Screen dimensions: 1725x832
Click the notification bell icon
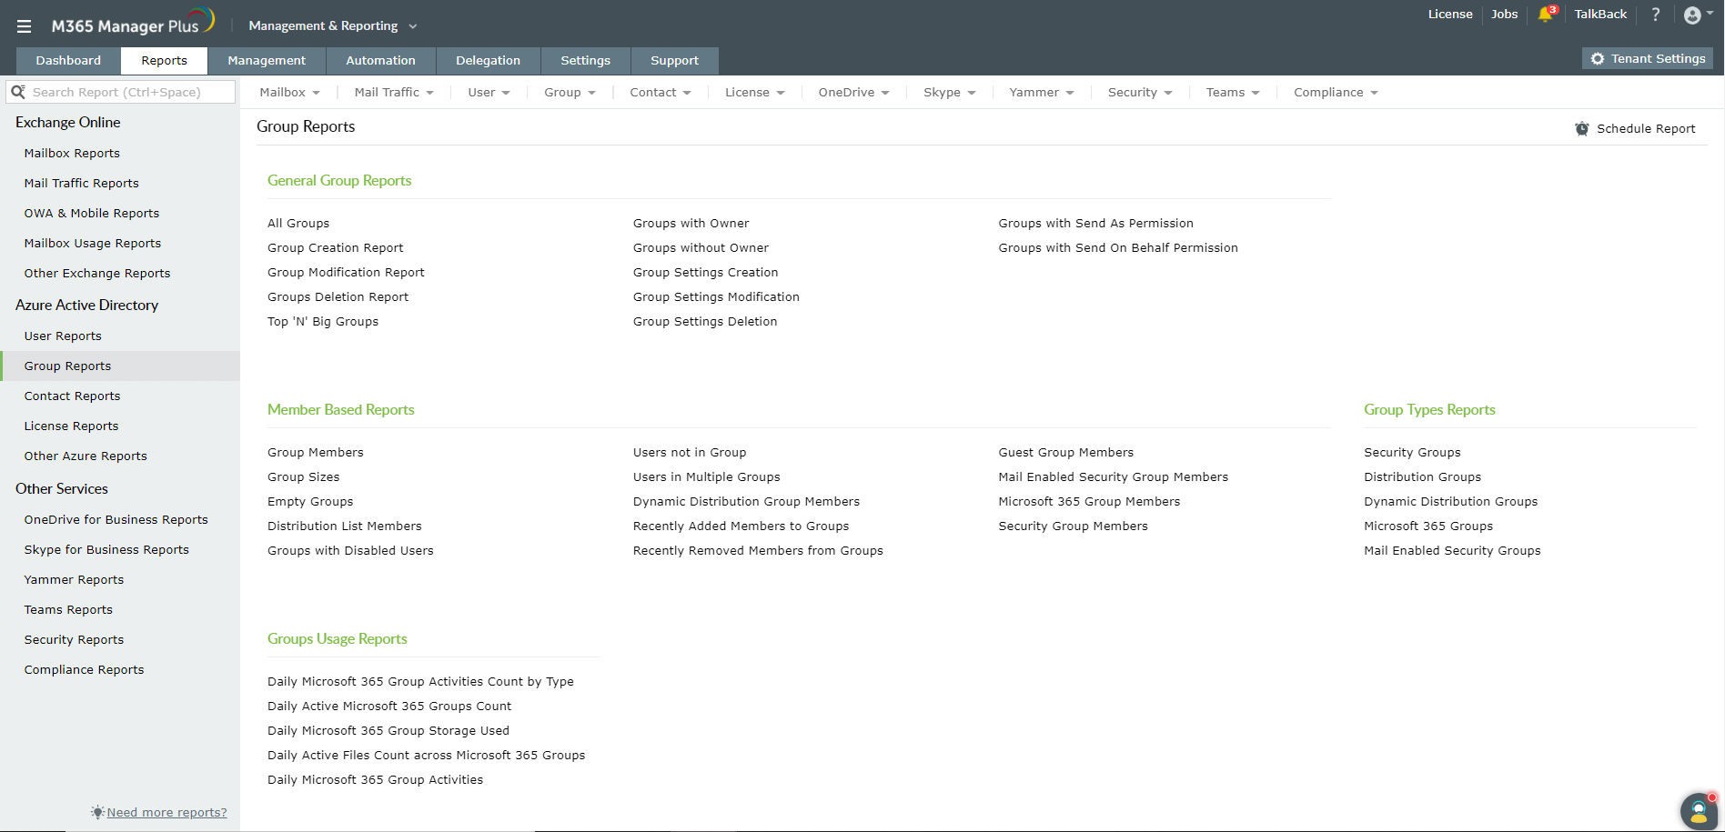(x=1546, y=15)
